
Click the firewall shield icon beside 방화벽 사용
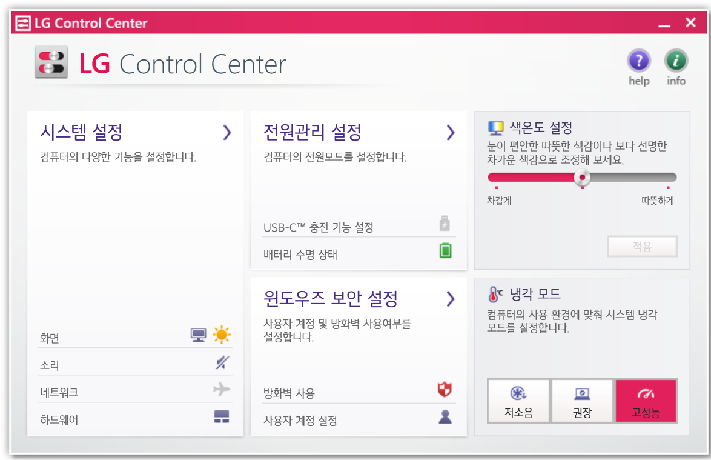pos(446,390)
